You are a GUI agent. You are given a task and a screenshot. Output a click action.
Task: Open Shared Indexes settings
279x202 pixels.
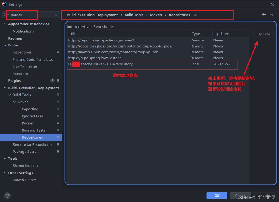25,166
